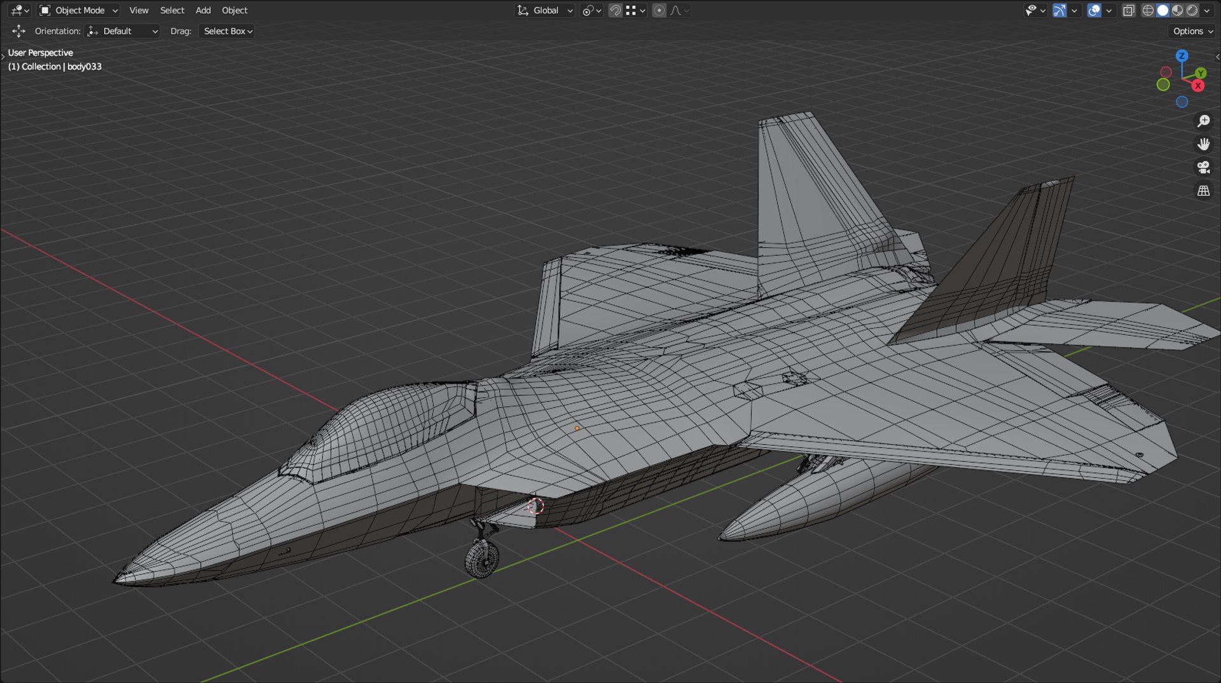
Task: Click the Y axis on navigation gizmo
Action: coord(1200,73)
